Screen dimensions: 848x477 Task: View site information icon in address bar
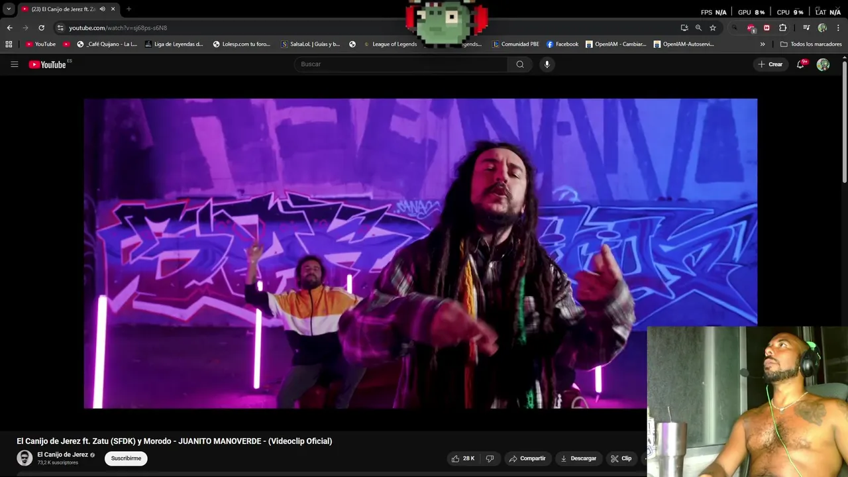[x=60, y=28]
